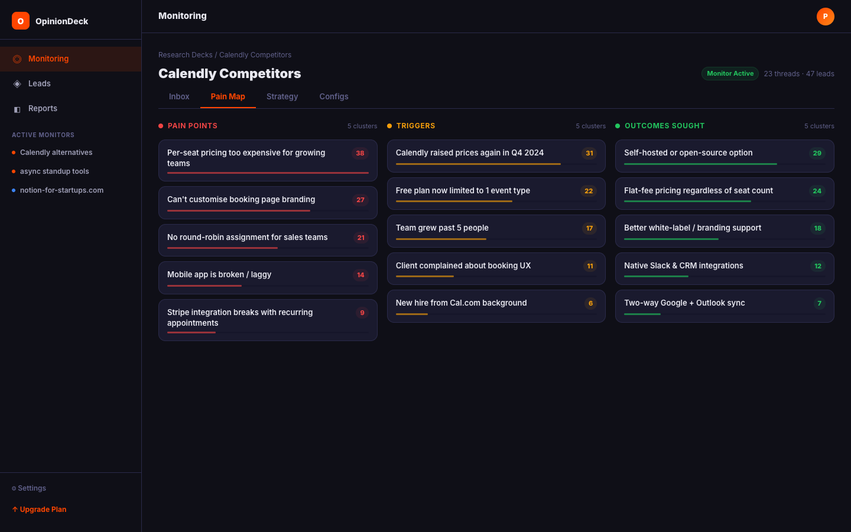The image size is (851, 532).
Task: Switch to the Strategy tab
Action: coord(282,96)
